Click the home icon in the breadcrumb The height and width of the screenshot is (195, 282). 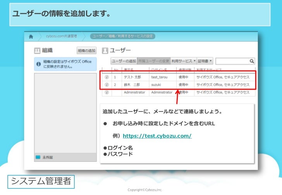click(x=31, y=37)
